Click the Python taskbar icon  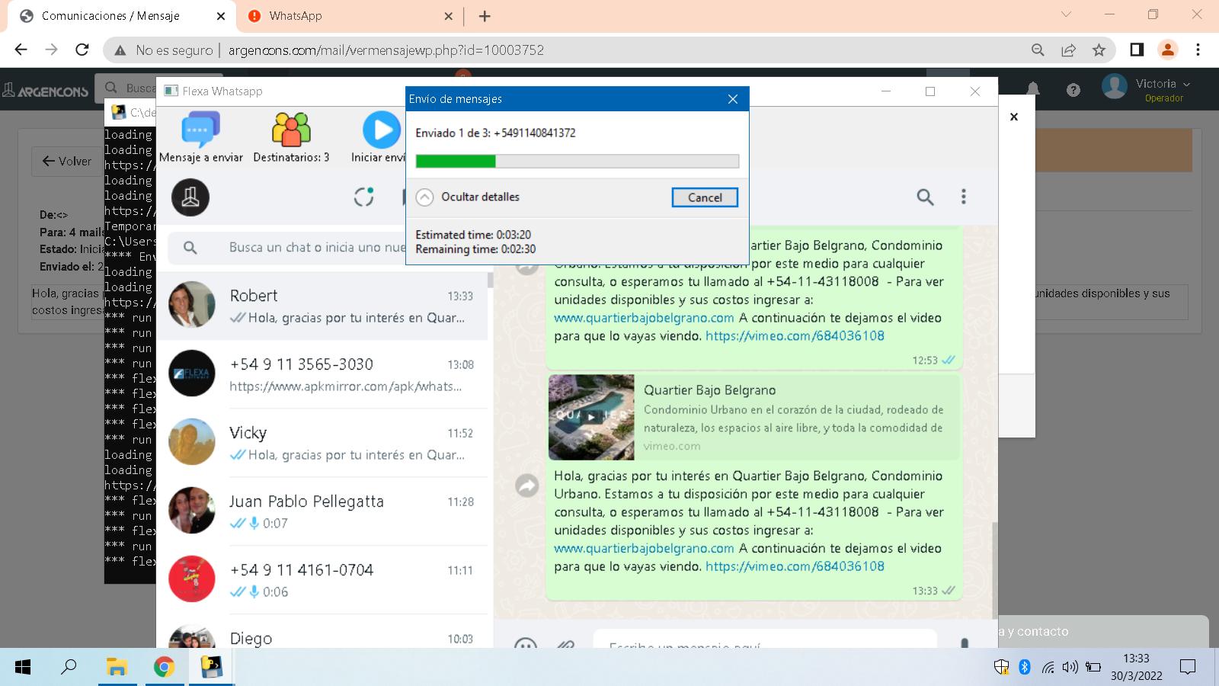211,668
